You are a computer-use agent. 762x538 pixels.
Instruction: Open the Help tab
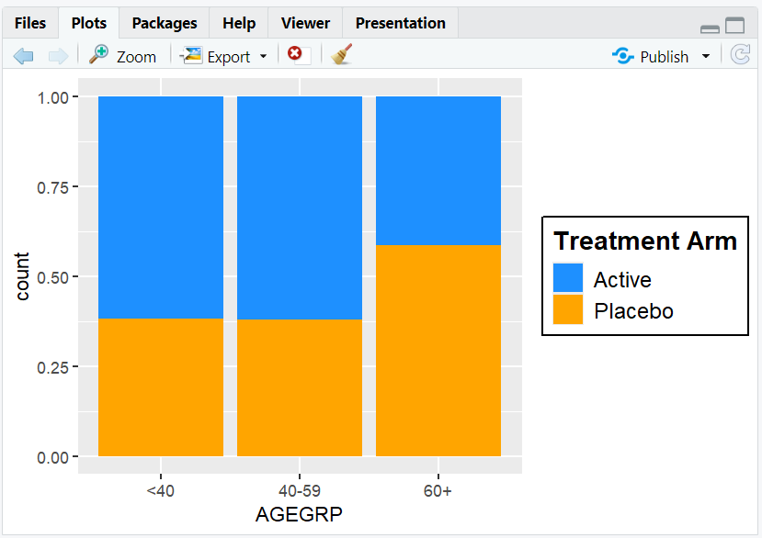[x=238, y=22]
